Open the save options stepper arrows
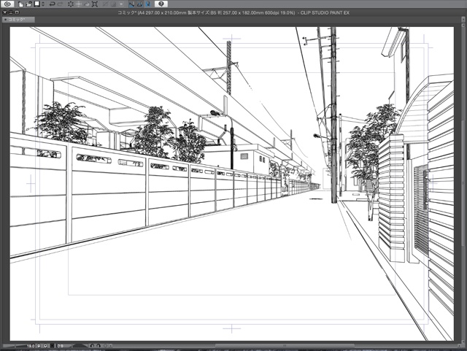 coord(43,4)
